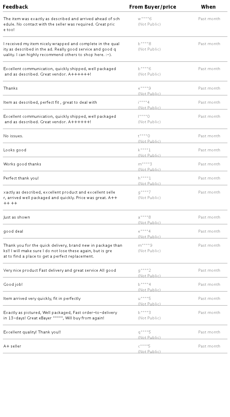Click 'Excellent quality! Thank you!!' comment
Viewport: 230px width, 417px height.
click(x=32, y=332)
